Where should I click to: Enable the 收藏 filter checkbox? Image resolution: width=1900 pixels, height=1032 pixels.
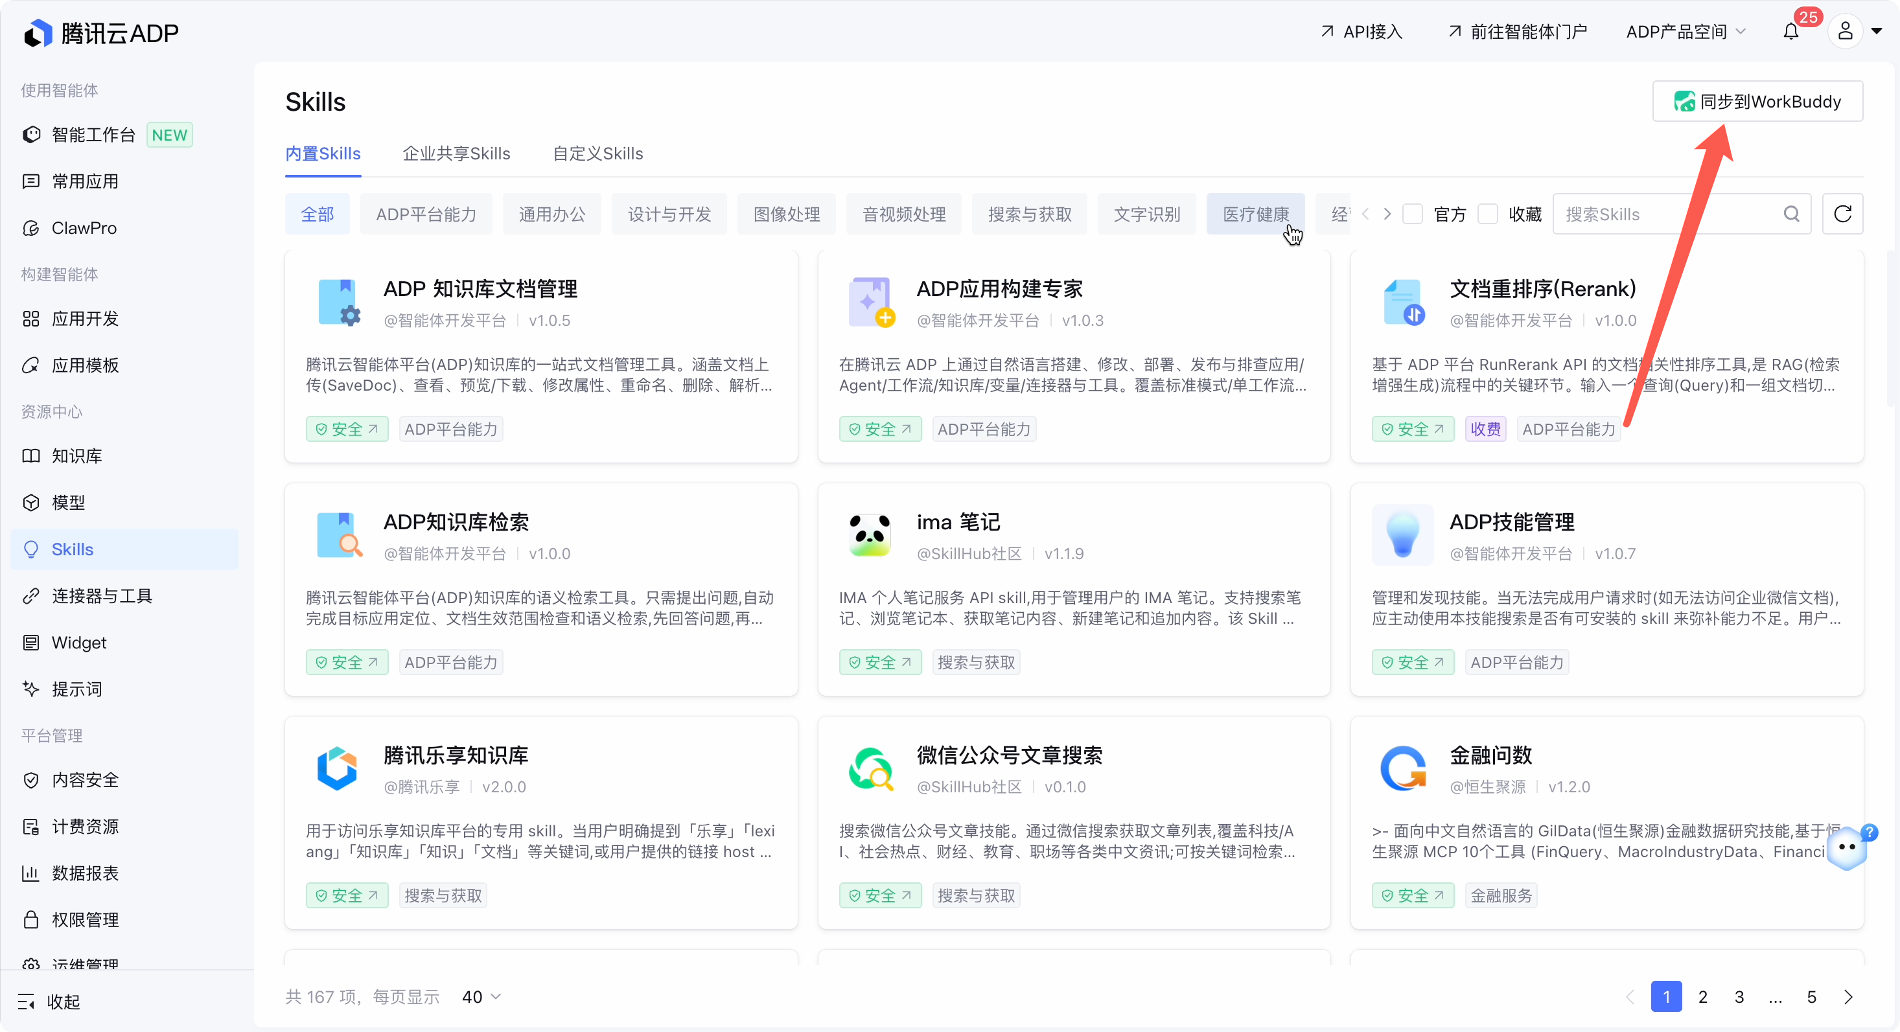pyautogui.click(x=1487, y=214)
